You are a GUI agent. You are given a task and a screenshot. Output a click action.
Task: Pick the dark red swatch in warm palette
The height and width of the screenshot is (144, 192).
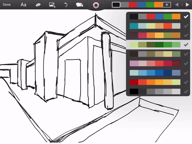[134, 82]
